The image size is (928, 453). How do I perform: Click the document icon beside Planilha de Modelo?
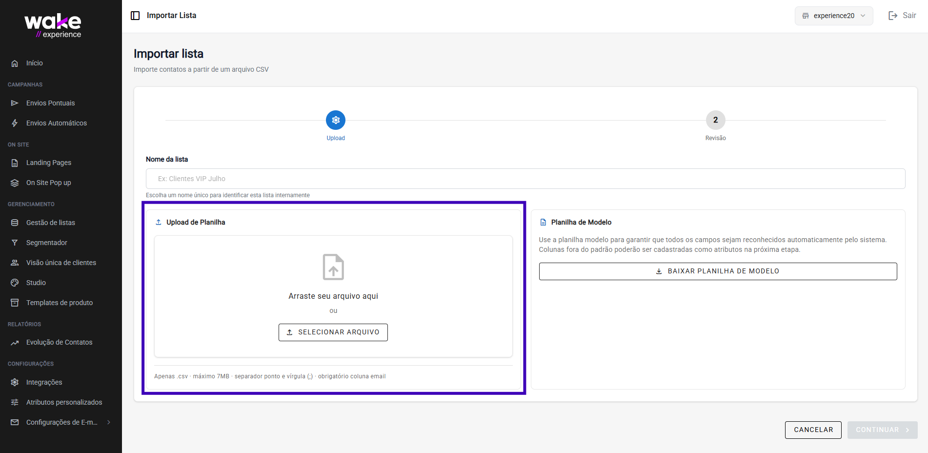(543, 222)
